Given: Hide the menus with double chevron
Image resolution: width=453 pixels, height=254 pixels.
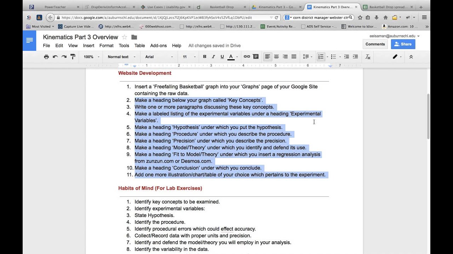Looking at the screenshot, I should [411, 57].
